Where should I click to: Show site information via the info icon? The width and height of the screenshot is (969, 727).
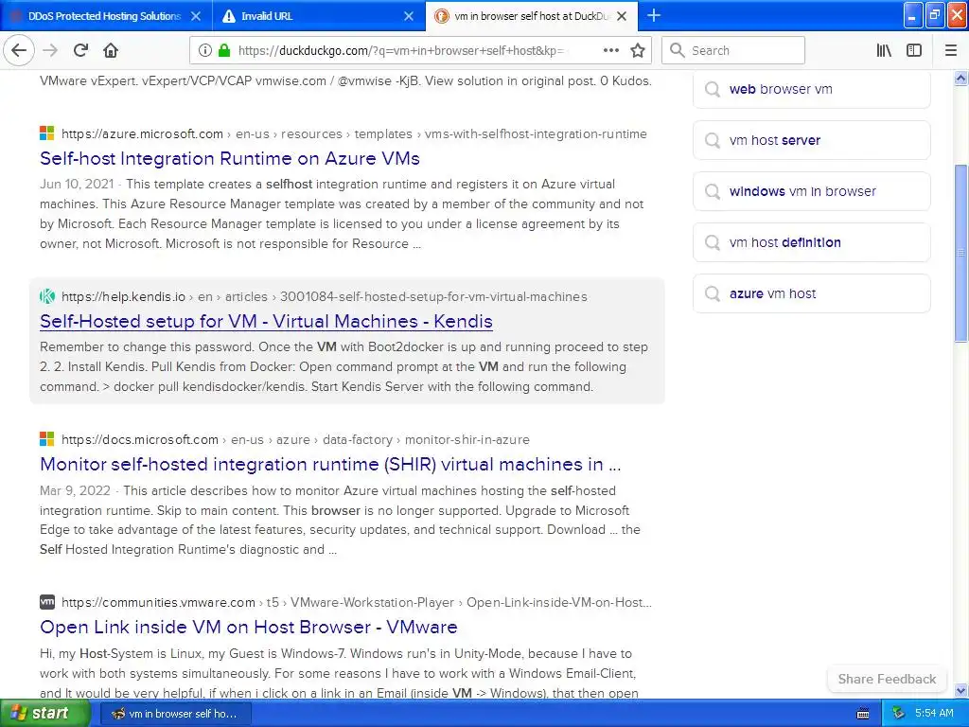click(204, 51)
